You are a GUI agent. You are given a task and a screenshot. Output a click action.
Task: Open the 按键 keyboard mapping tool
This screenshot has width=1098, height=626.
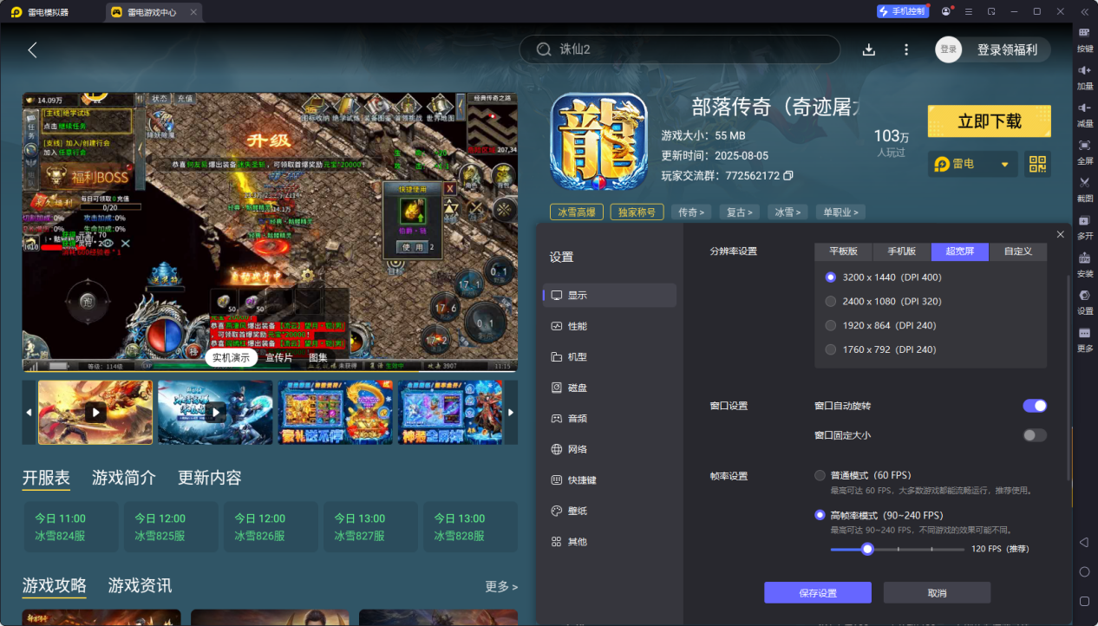click(x=1084, y=39)
